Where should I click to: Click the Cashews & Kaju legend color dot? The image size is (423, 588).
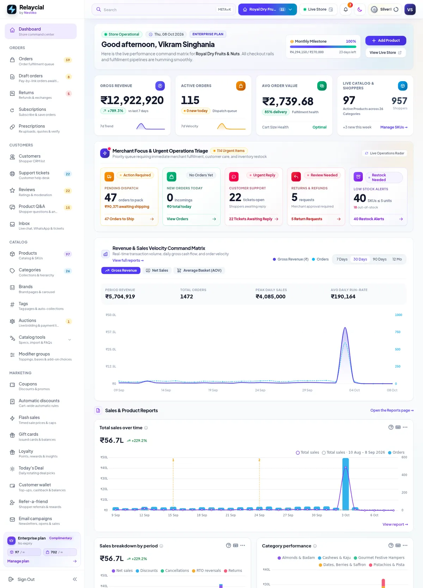coord(320,558)
